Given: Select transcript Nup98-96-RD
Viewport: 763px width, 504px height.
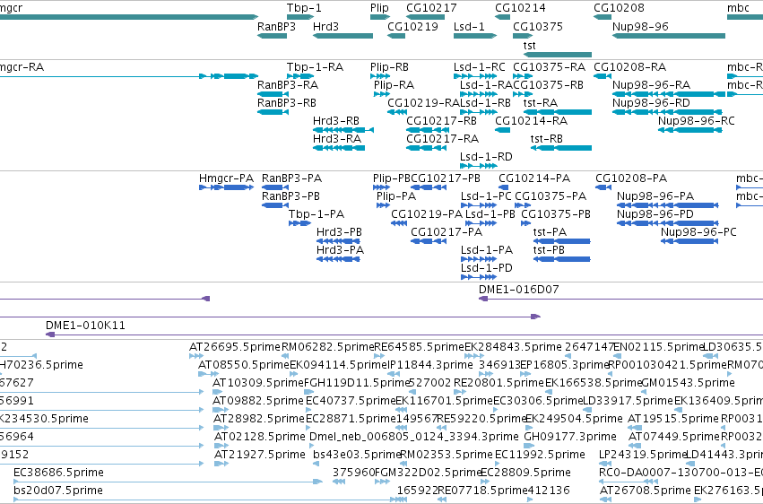Looking at the screenshot, I should 667,112.
